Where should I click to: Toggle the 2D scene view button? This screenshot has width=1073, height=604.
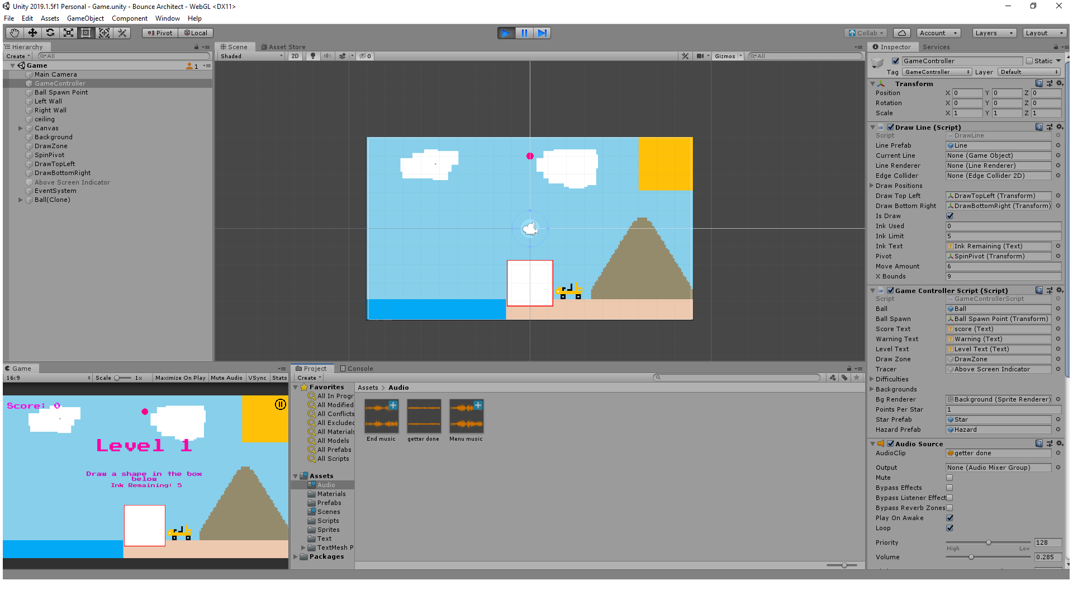tap(295, 56)
